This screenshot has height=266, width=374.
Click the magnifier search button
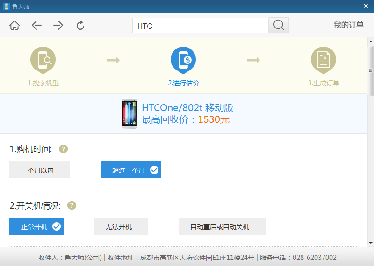tap(279, 25)
